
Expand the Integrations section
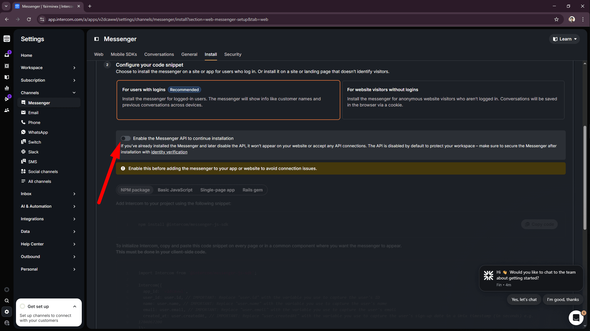[x=48, y=219]
